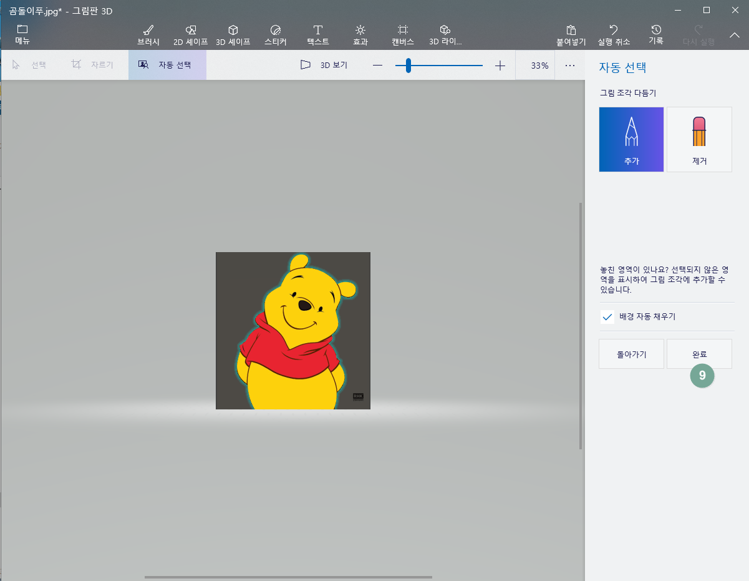Open the 스티커 stickers tool
The width and height of the screenshot is (749, 581).
[276, 36]
